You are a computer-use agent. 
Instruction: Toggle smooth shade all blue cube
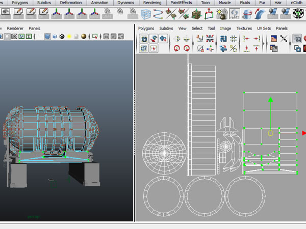click(47, 37)
